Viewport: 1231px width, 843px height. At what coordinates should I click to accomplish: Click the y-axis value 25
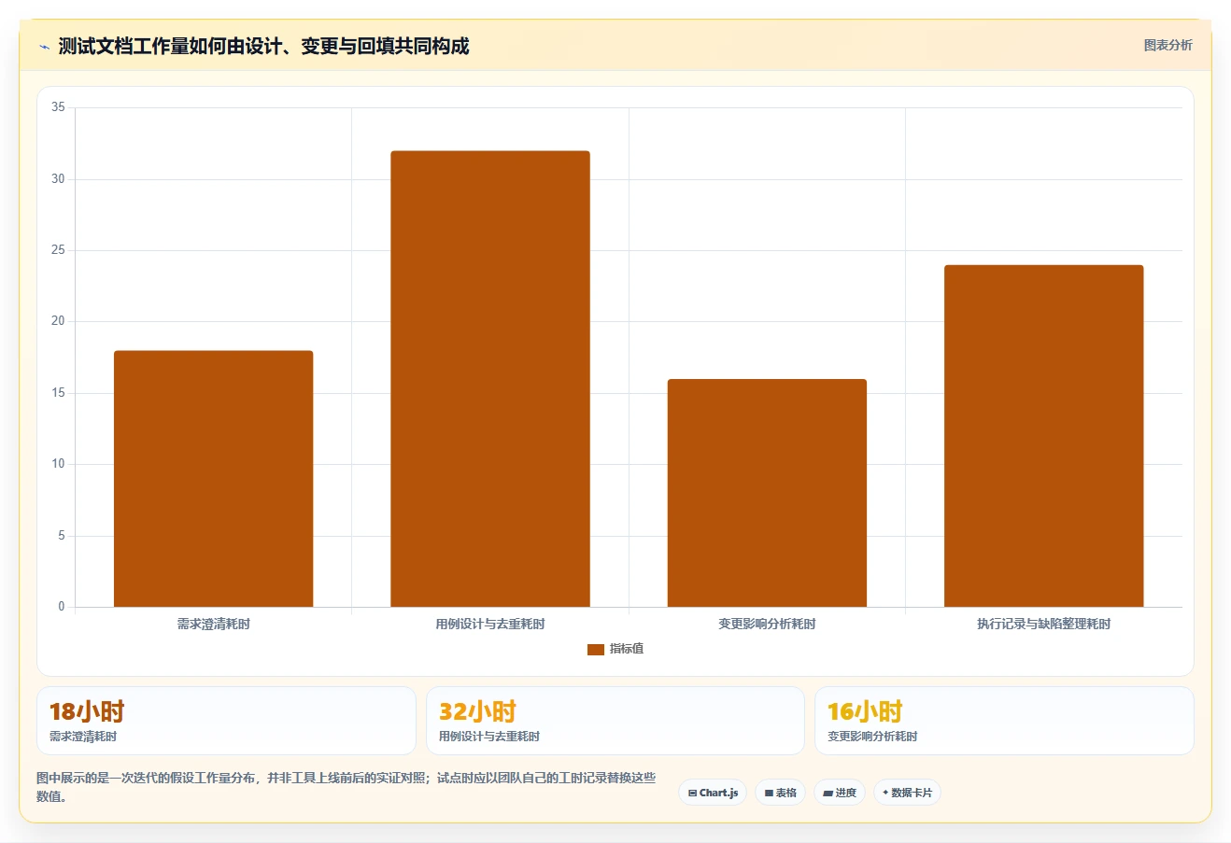tap(58, 250)
